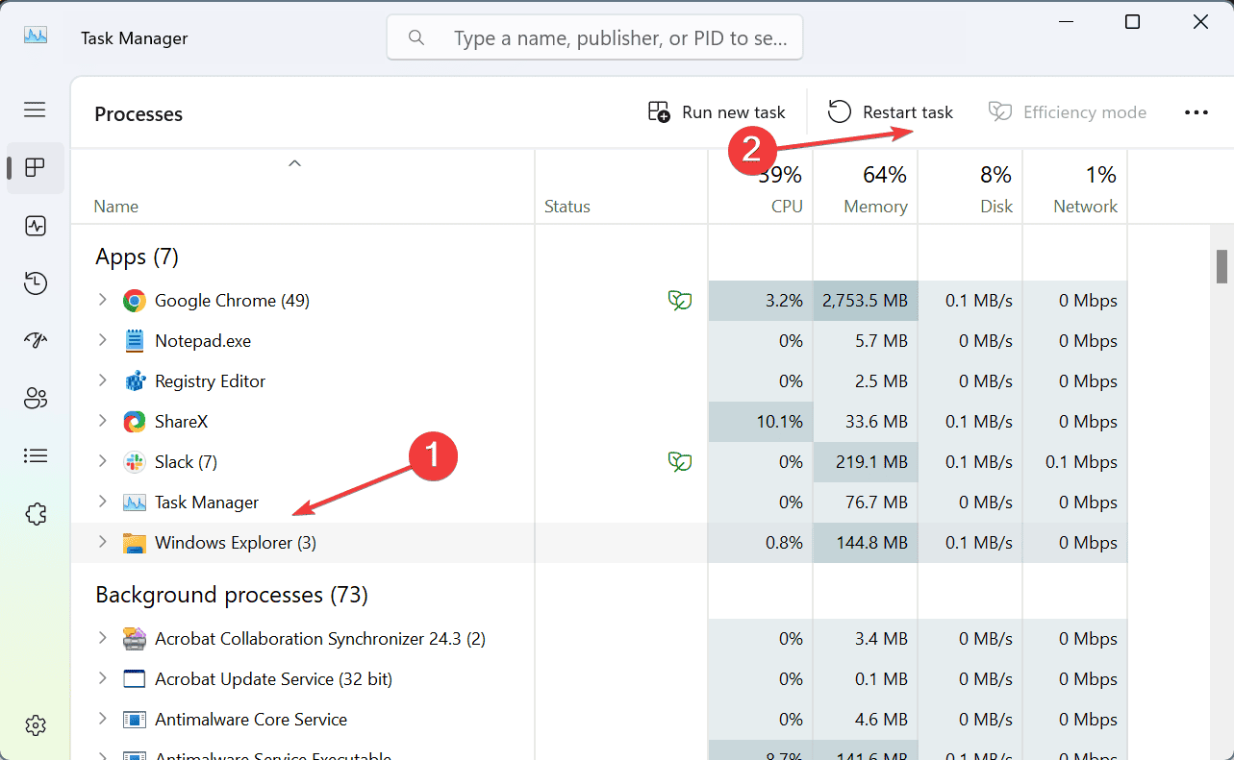This screenshot has width=1234, height=760.
Task: Click Google Chrome efficiency mode leaf icon
Action: click(680, 301)
